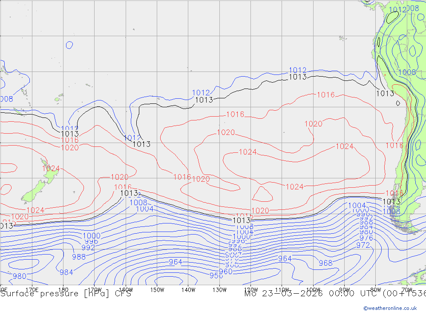Open the weatheronline.co.uk copyright link
Screen dimensions: 426x312
click(390, 308)
